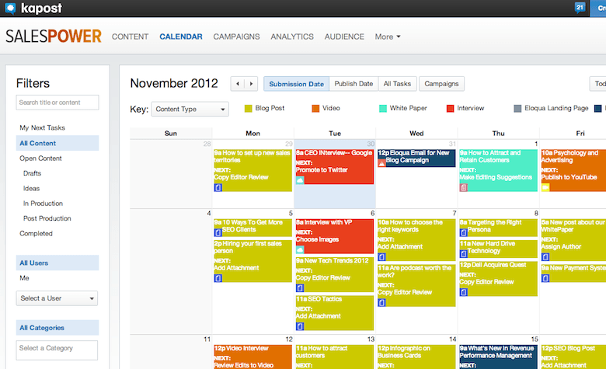Expand the More navigation menu
Image resolution: width=606 pixels, height=369 pixels.
[x=388, y=37]
